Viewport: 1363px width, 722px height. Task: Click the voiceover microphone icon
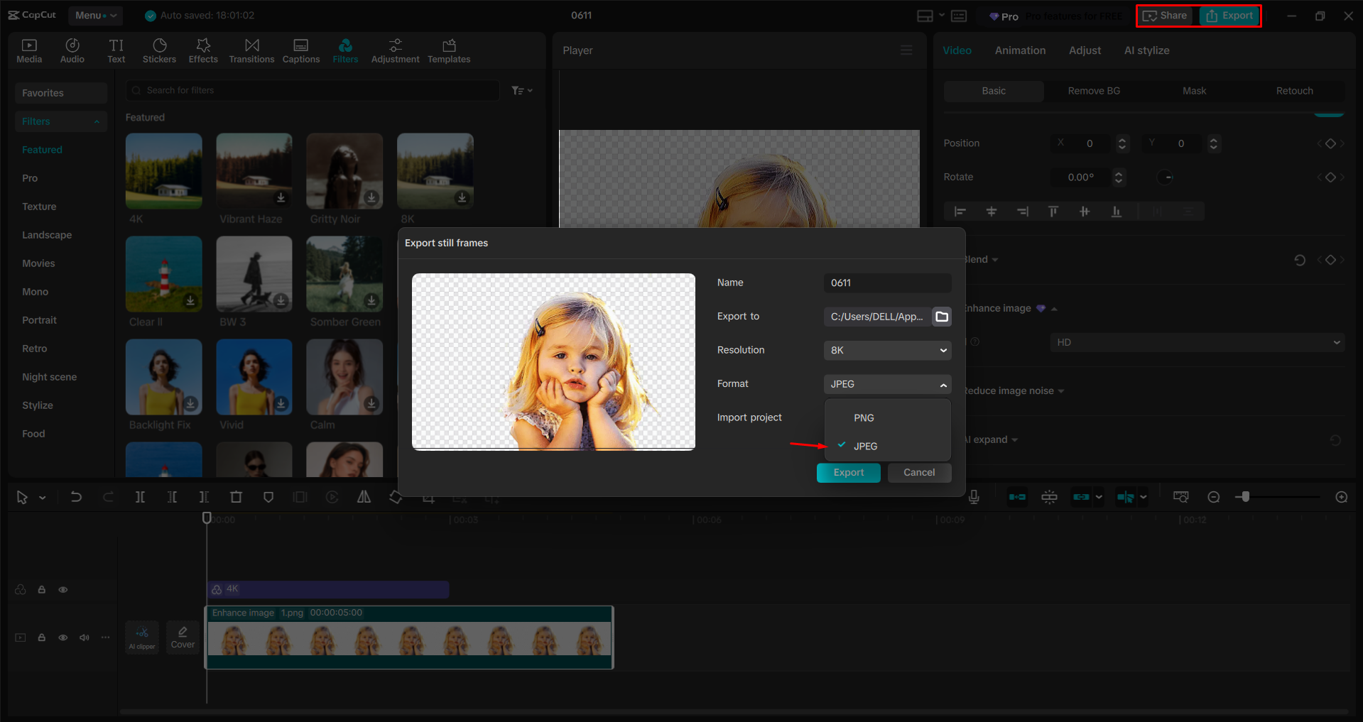[x=974, y=497]
